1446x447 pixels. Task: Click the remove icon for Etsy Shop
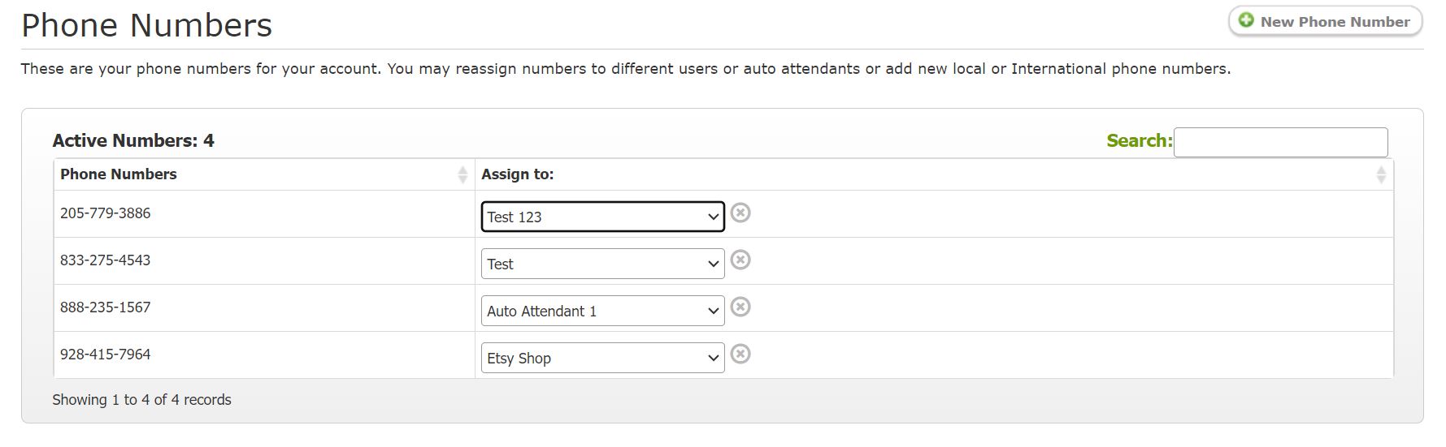[x=740, y=354]
